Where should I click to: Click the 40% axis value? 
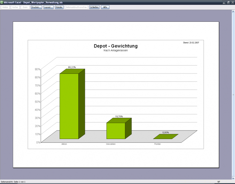pos(38,110)
